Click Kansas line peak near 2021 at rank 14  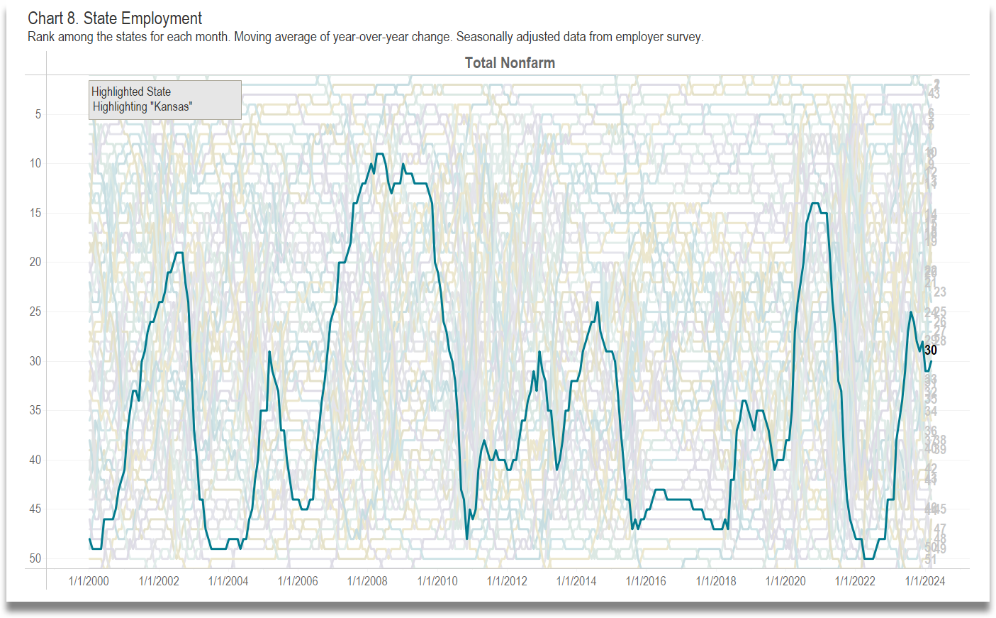click(x=815, y=204)
